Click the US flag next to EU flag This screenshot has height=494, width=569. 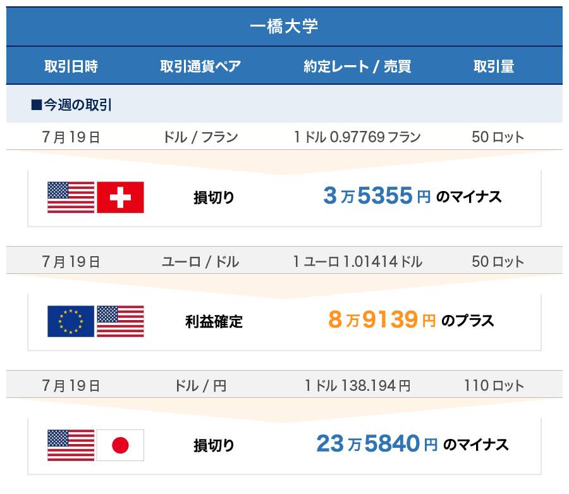point(120,321)
